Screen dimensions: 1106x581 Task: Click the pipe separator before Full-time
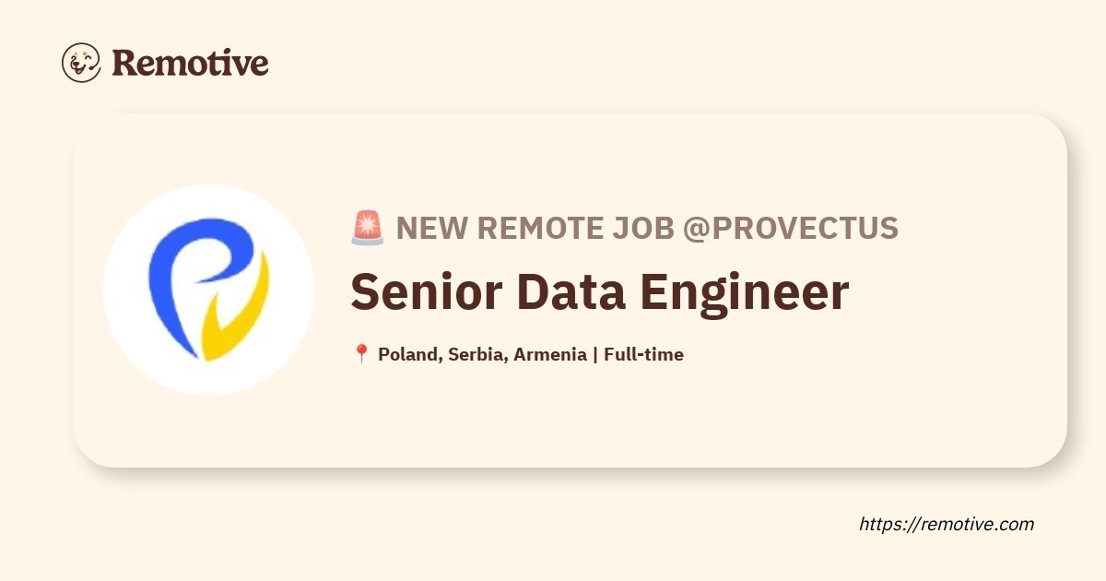(595, 354)
